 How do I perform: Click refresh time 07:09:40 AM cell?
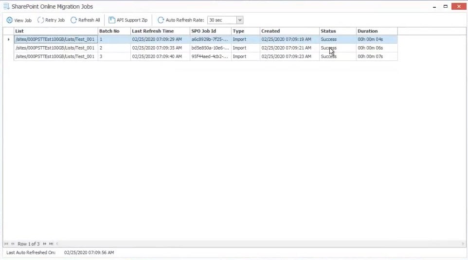(160, 56)
